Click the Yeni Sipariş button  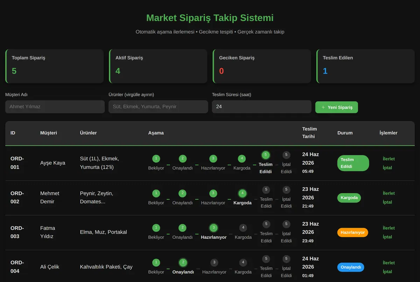pos(336,107)
